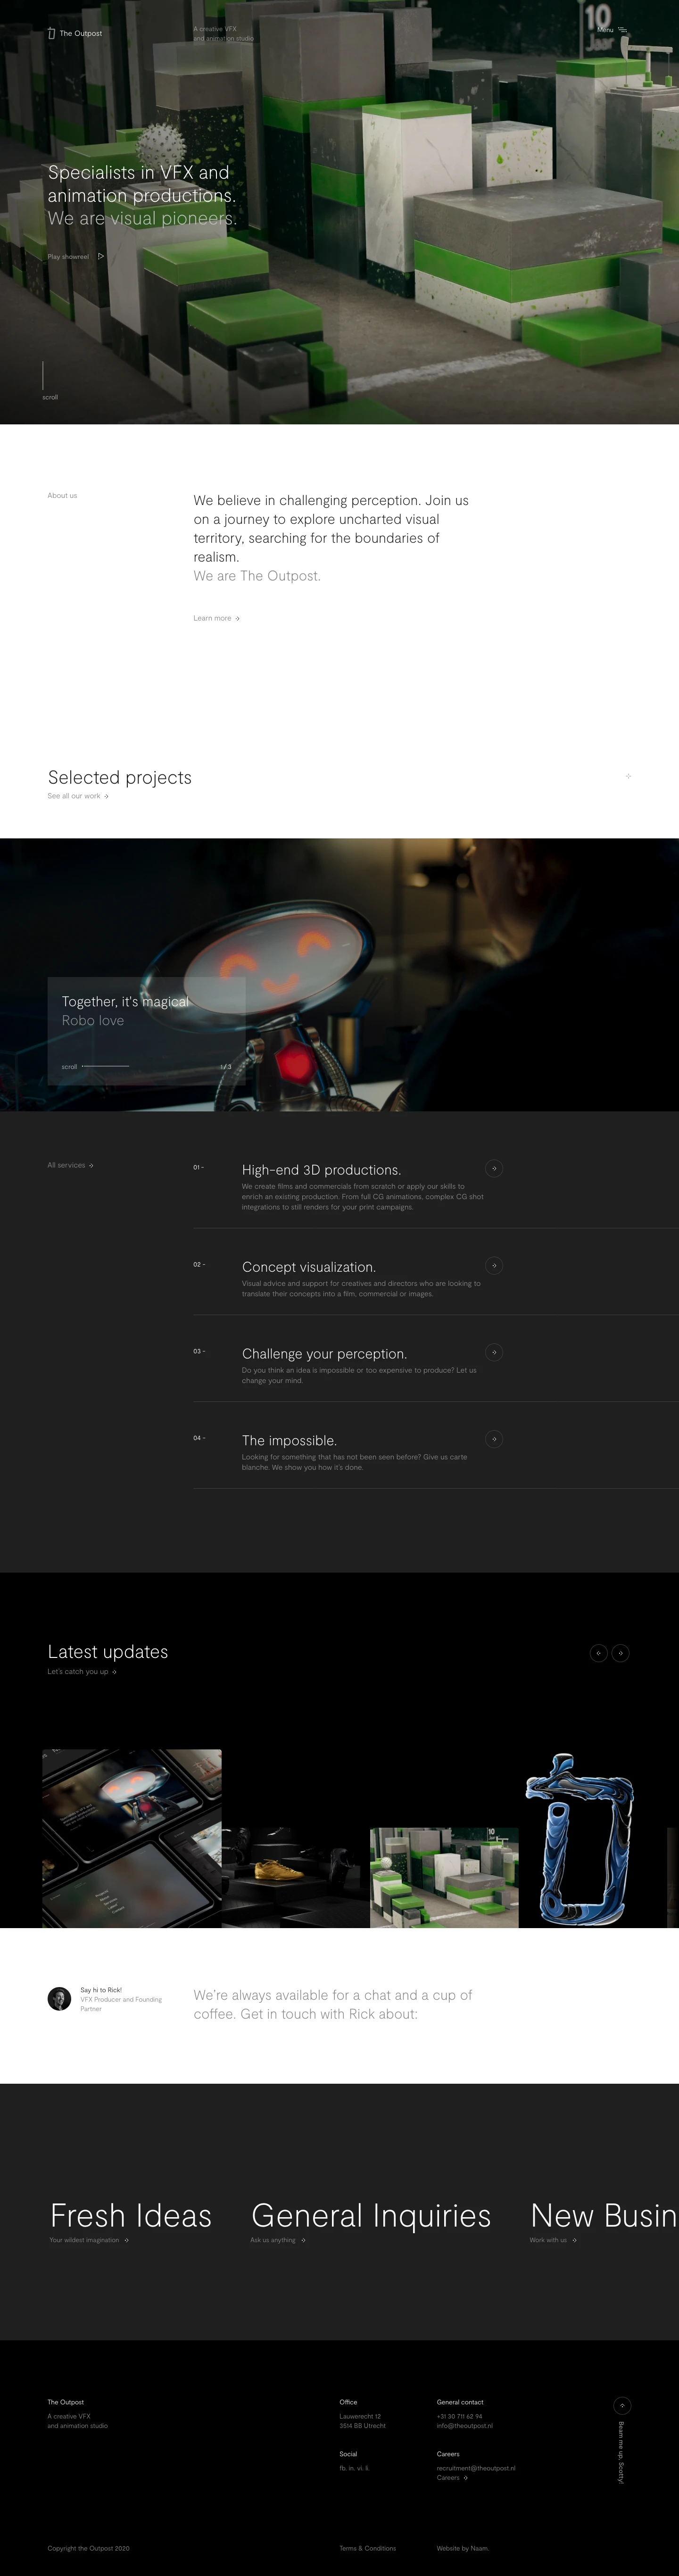Click Challenge your perception heading
This screenshot has width=679, height=2576.
(324, 1354)
